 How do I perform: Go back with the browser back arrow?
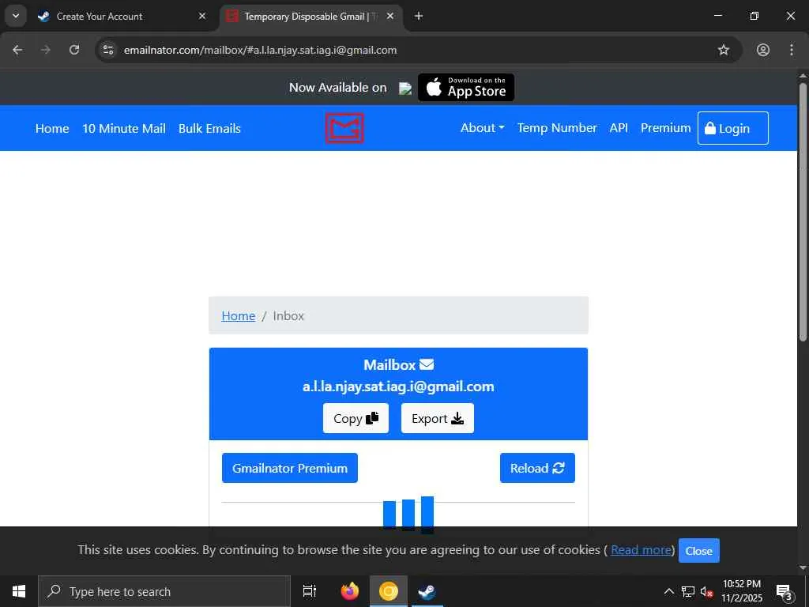tap(17, 50)
